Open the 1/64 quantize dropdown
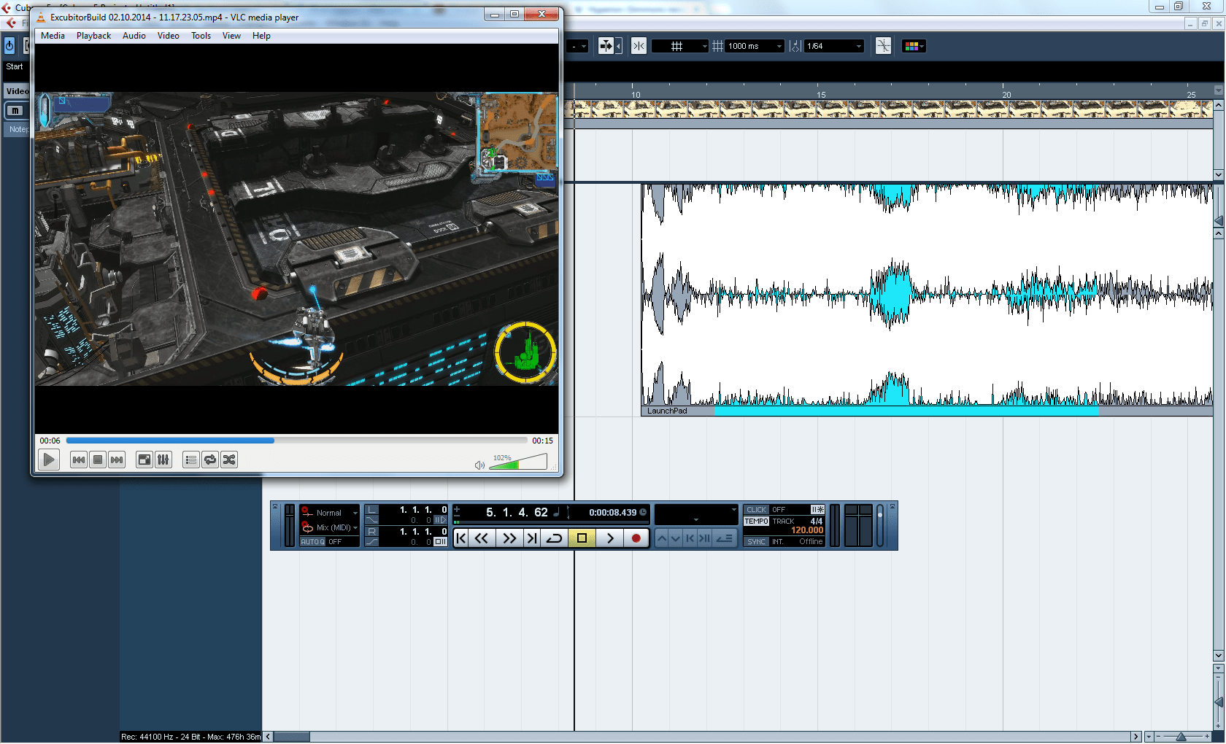This screenshot has height=744, width=1226. [x=834, y=46]
